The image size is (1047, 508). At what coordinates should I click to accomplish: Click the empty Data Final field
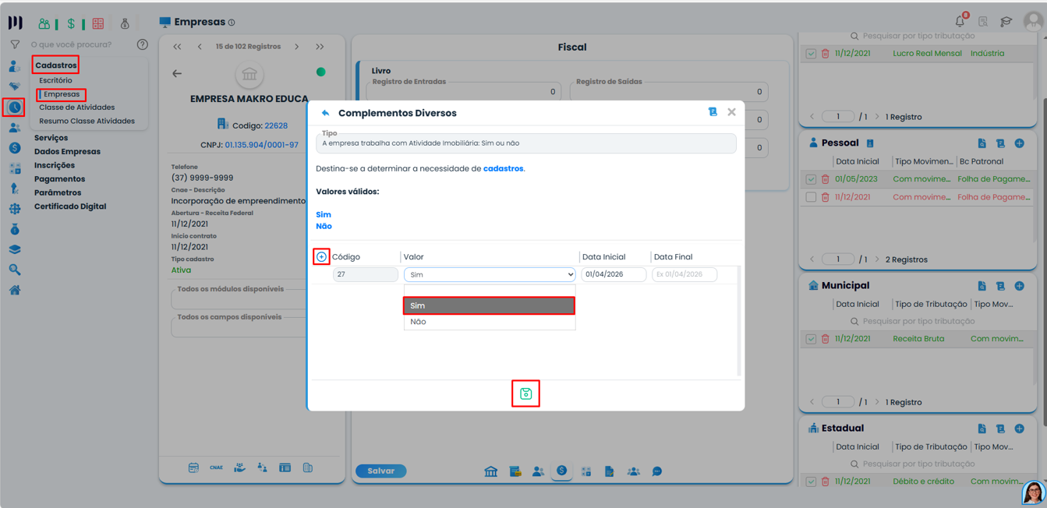[684, 274]
